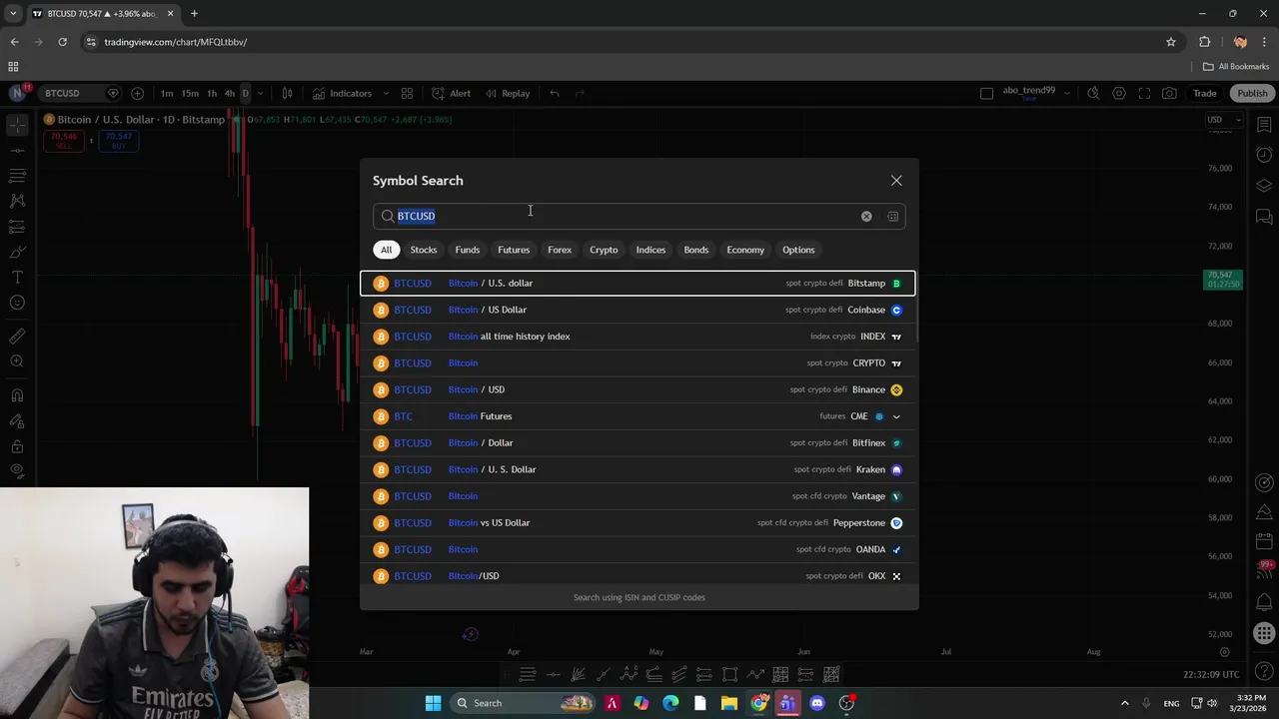Click the SELL 70,546 button
1279x719 pixels.
64,141
